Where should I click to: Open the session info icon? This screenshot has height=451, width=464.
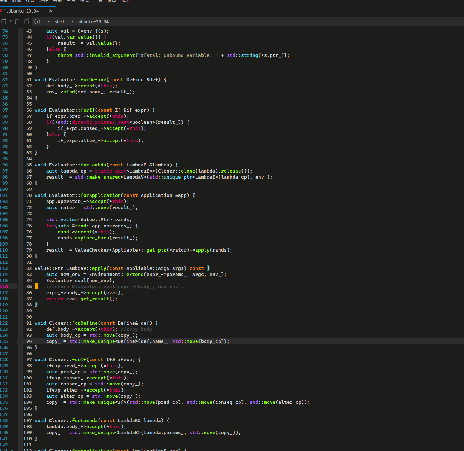37,21
